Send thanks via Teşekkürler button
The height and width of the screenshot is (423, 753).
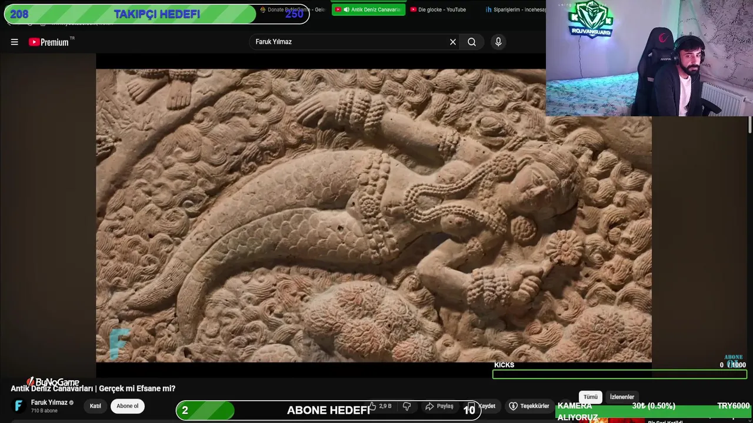[x=529, y=406]
